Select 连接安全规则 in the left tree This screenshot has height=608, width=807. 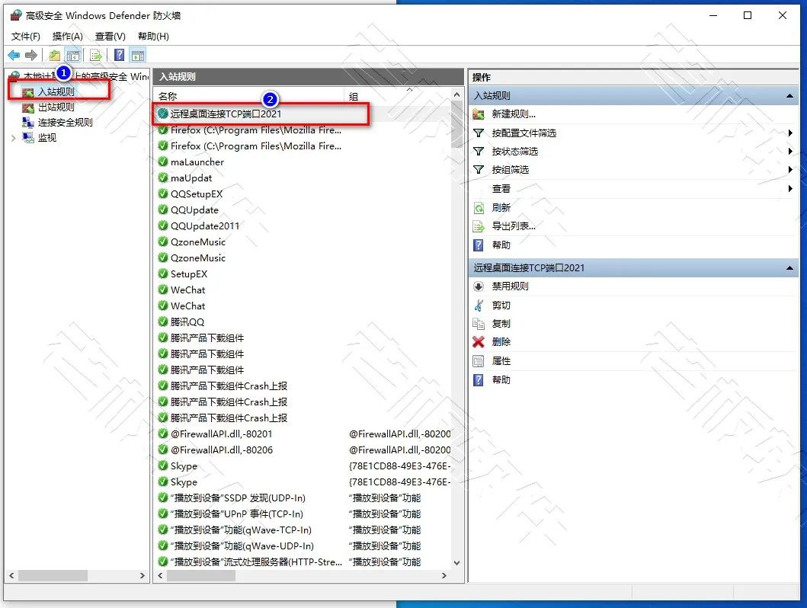(x=66, y=123)
